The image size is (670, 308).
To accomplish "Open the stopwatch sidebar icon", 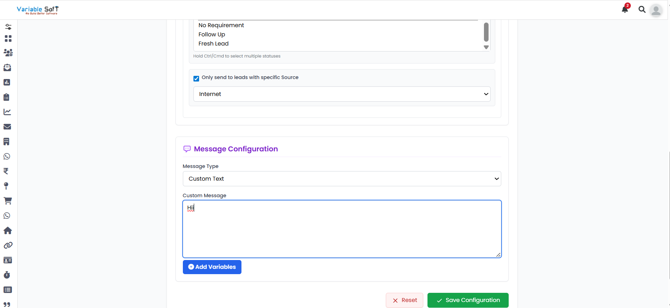I will pos(7,275).
